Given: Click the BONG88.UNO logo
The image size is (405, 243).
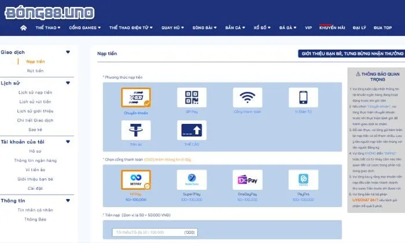Looking at the screenshot, I should coord(50,13).
